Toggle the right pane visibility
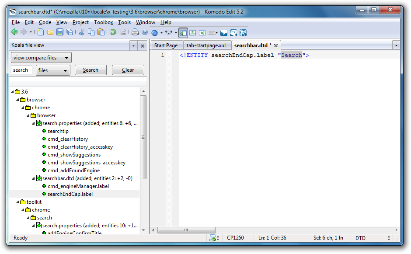This screenshot has width=411, height=254. click(202, 32)
